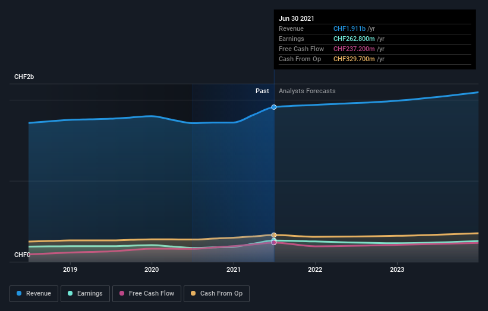
Task: Select the 2019 x-axis label
Action: [70, 269]
